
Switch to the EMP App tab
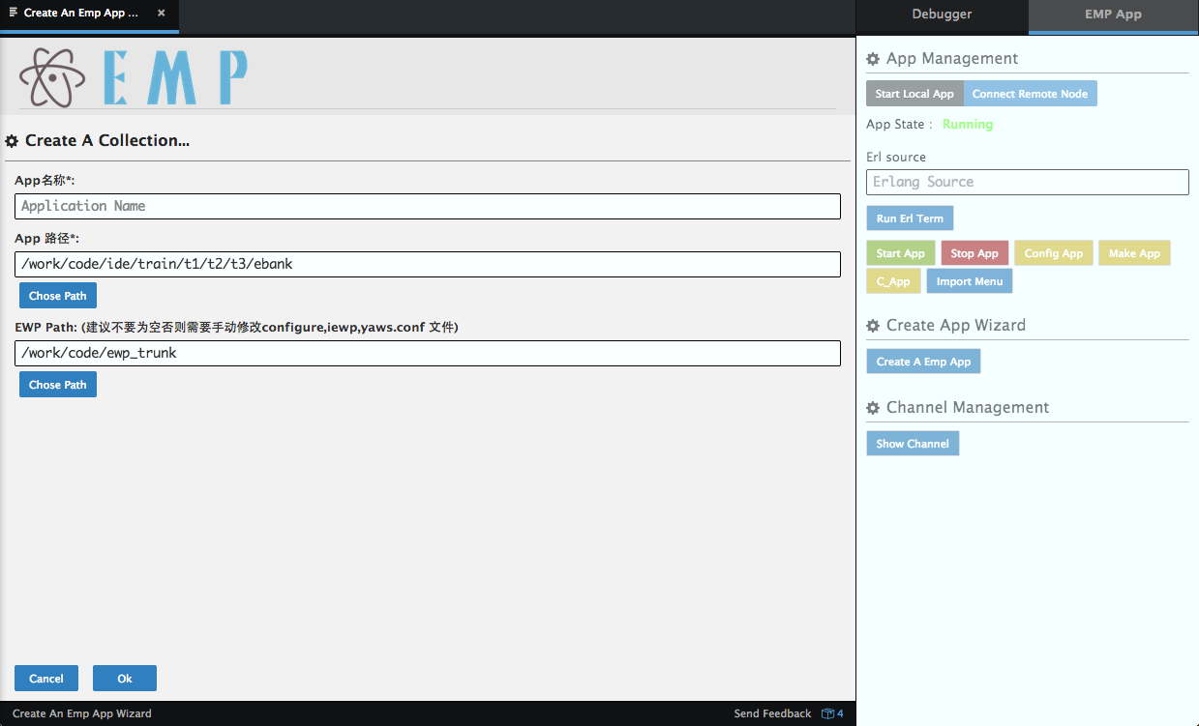click(x=1113, y=15)
